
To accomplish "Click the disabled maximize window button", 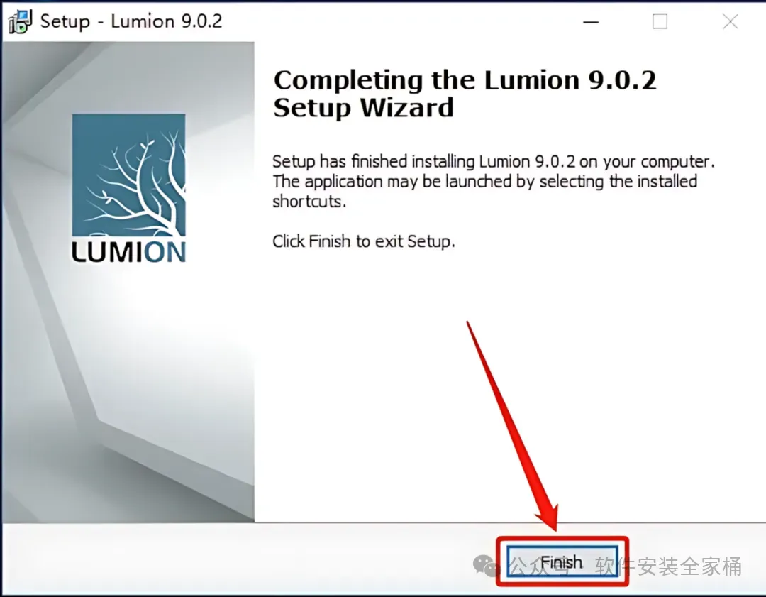I will [660, 21].
